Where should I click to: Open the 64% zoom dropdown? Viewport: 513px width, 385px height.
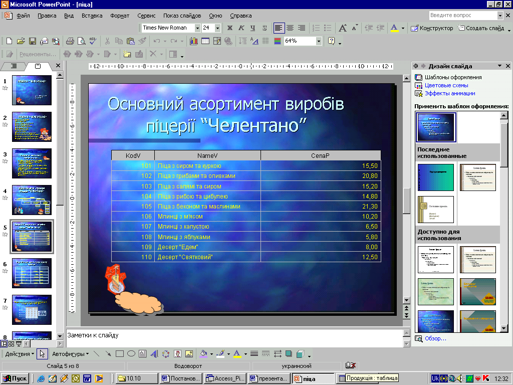pyautogui.click(x=318, y=41)
